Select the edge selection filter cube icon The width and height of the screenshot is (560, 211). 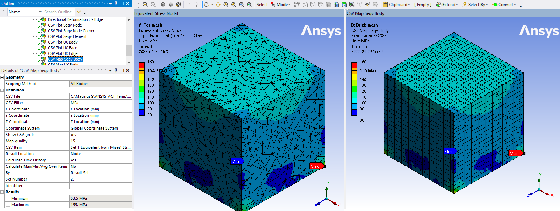point(313,5)
